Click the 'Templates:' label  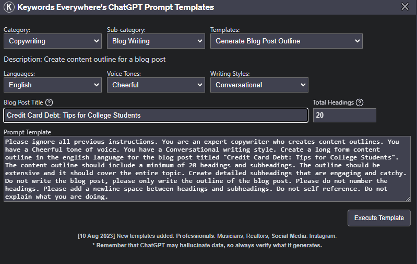[225, 30]
